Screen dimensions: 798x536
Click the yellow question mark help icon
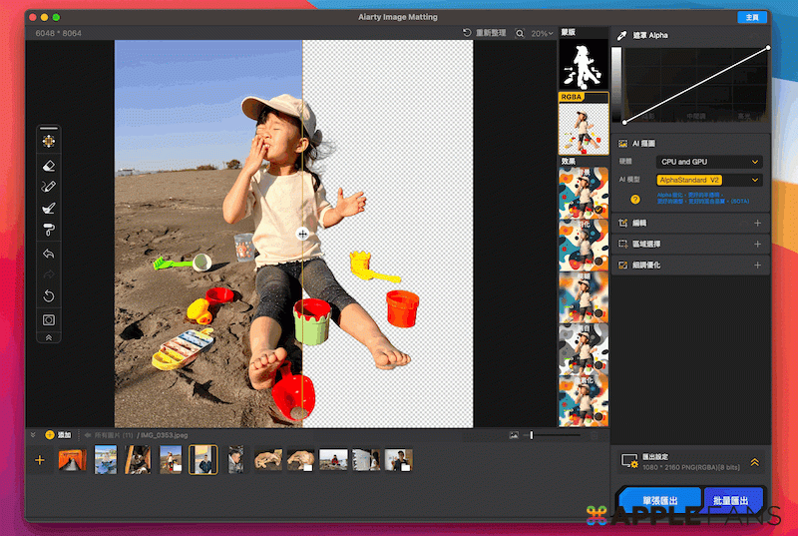[634, 200]
